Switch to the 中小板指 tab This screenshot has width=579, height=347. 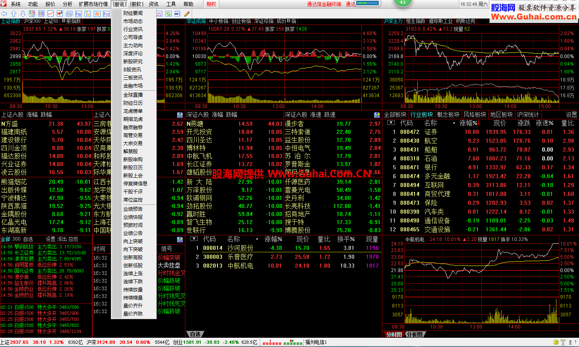pos(219,21)
